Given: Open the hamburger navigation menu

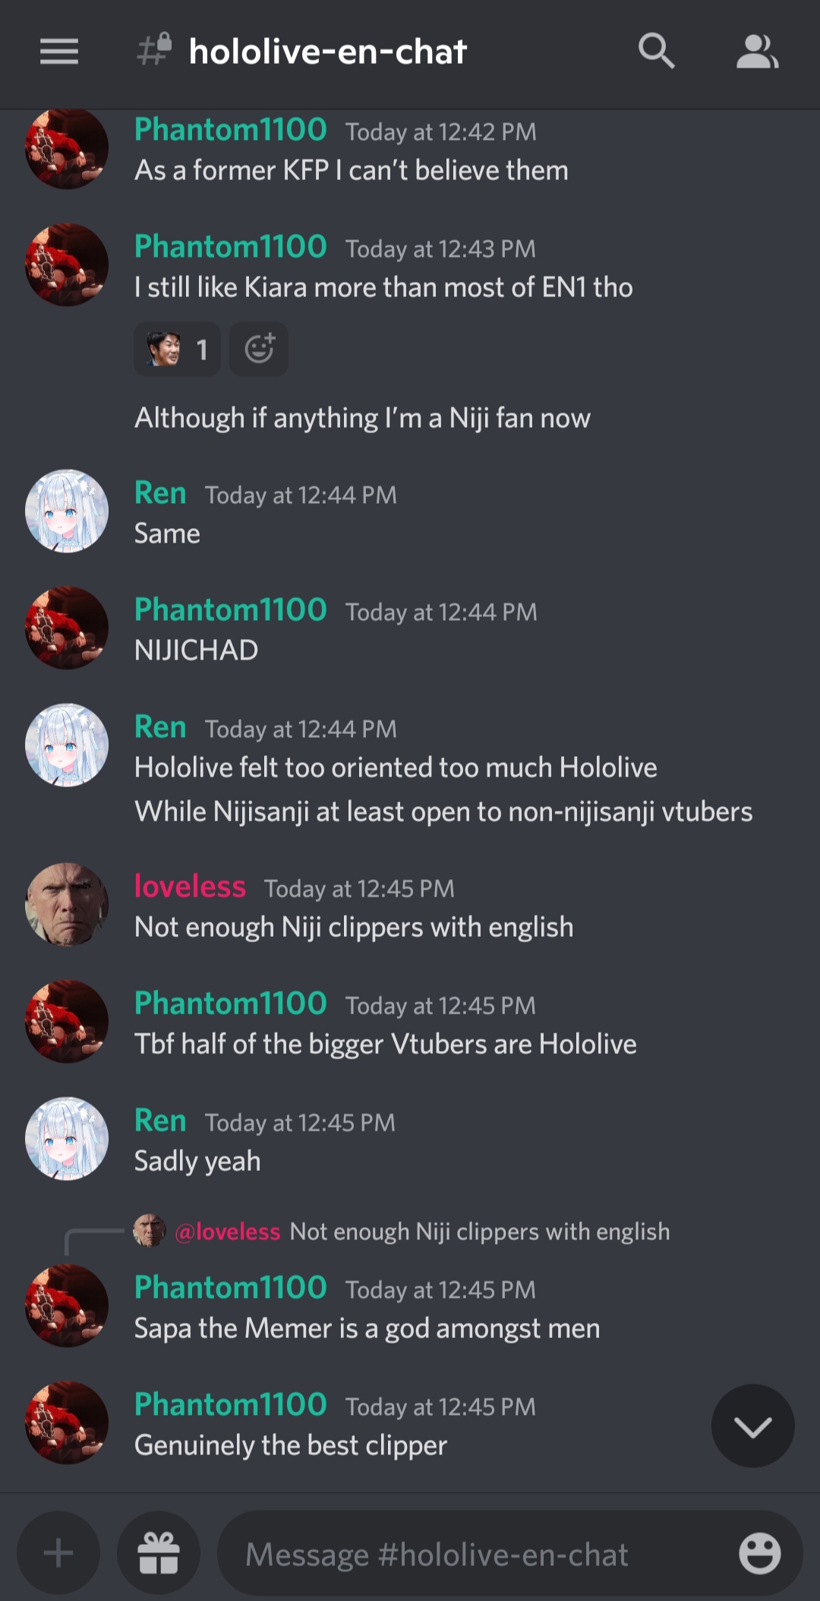Looking at the screenshot, I should pyautogui.click(x=59, y=52).
